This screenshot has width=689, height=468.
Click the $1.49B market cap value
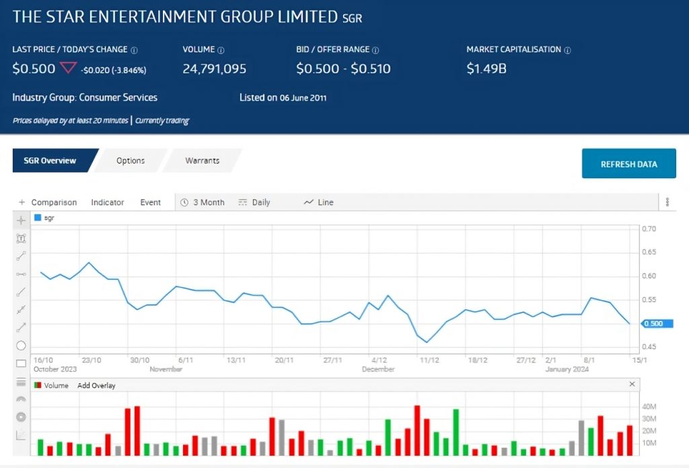pyautogui.click(x=486, y=69)
